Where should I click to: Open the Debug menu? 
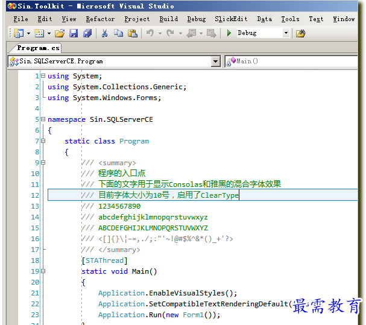[197, 19]
